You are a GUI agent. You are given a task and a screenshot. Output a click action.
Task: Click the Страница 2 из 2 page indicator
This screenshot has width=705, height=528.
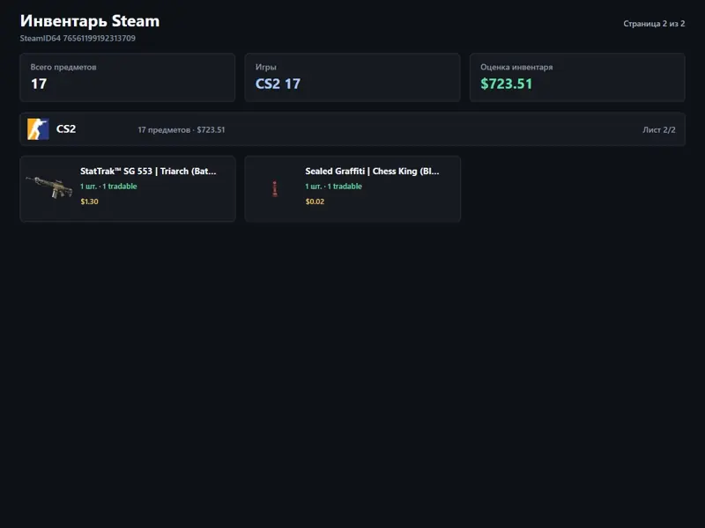(654, 24)
